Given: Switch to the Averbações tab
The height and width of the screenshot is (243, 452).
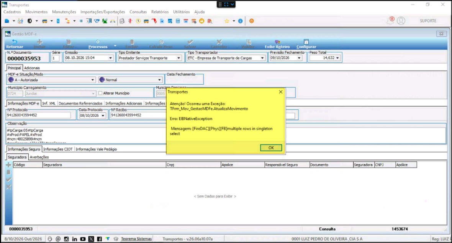Looking at the screenshot, I should [39, 157].
